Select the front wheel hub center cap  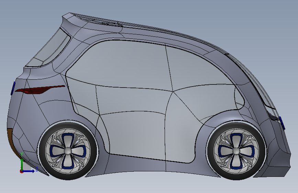[236, 151]
